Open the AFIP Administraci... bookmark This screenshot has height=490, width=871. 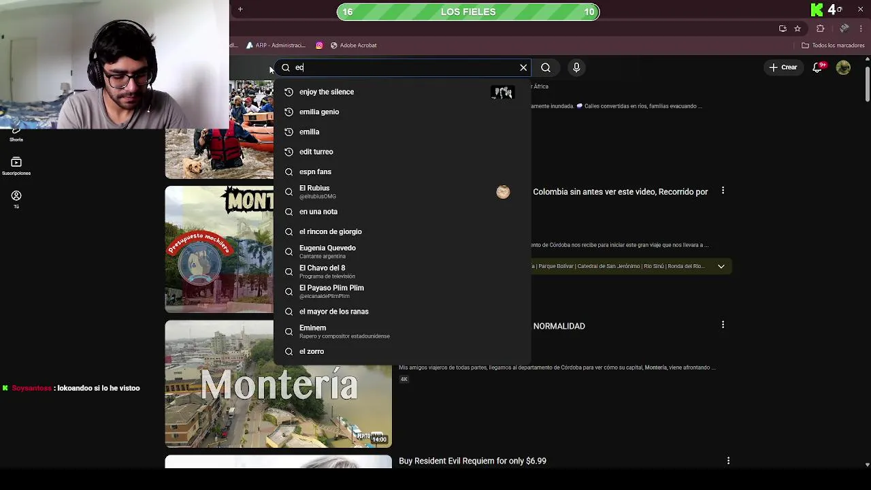(276, 45)
